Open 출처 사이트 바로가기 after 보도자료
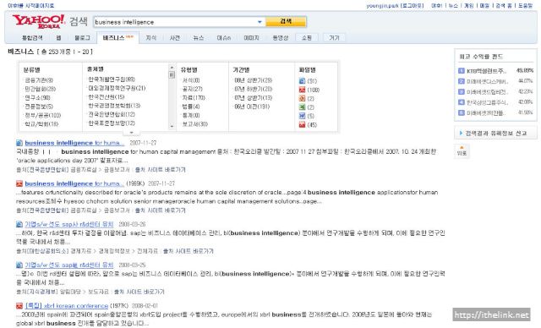Viewport: 541px width, 328px height. [x=139, y=292]
